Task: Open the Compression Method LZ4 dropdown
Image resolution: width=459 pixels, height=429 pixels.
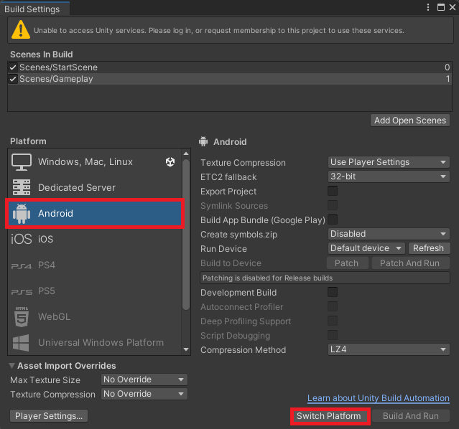Action: [x=389, y=349]
